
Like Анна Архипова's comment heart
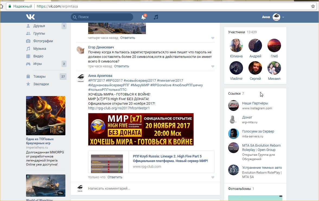pos(213,177)
